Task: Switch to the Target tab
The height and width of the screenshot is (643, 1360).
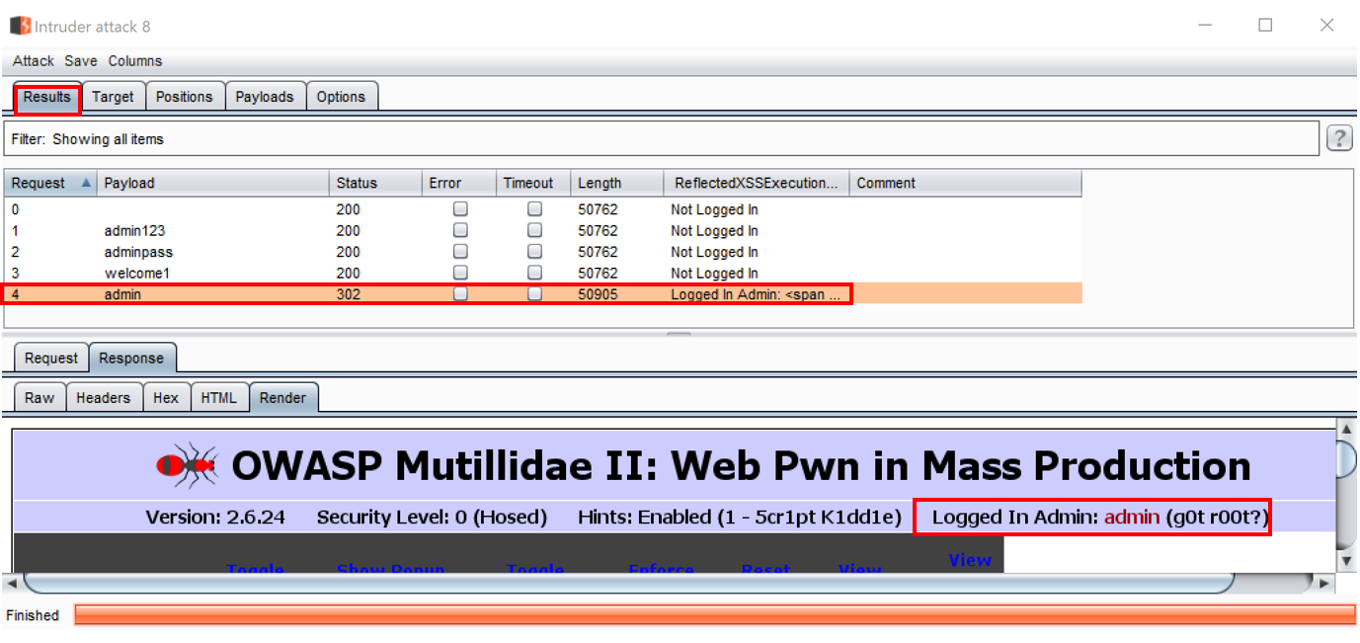Action: coord(114,97)
